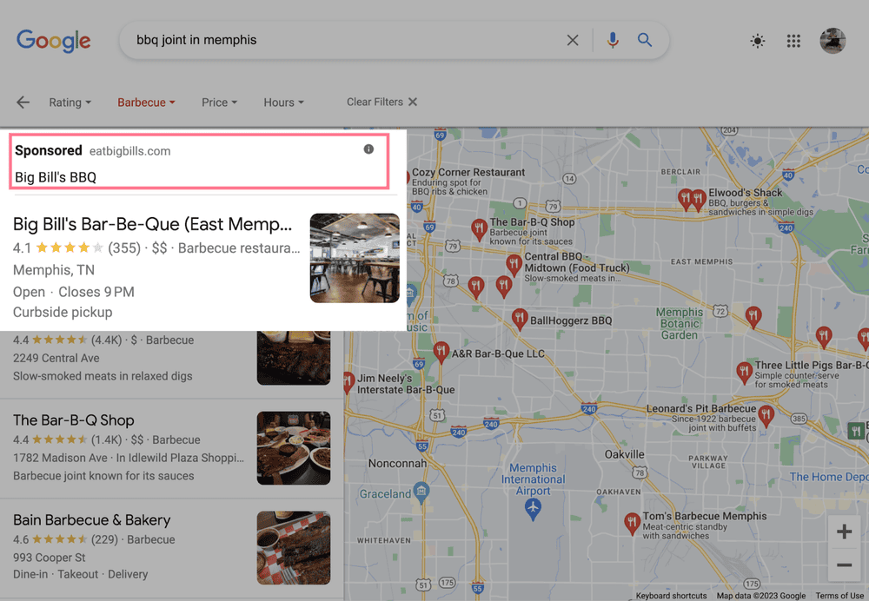This screenshot has width=869, height=601.
Task: Select Three Little Pigs Bar-B-Q pin
Action: click(744, 373)
